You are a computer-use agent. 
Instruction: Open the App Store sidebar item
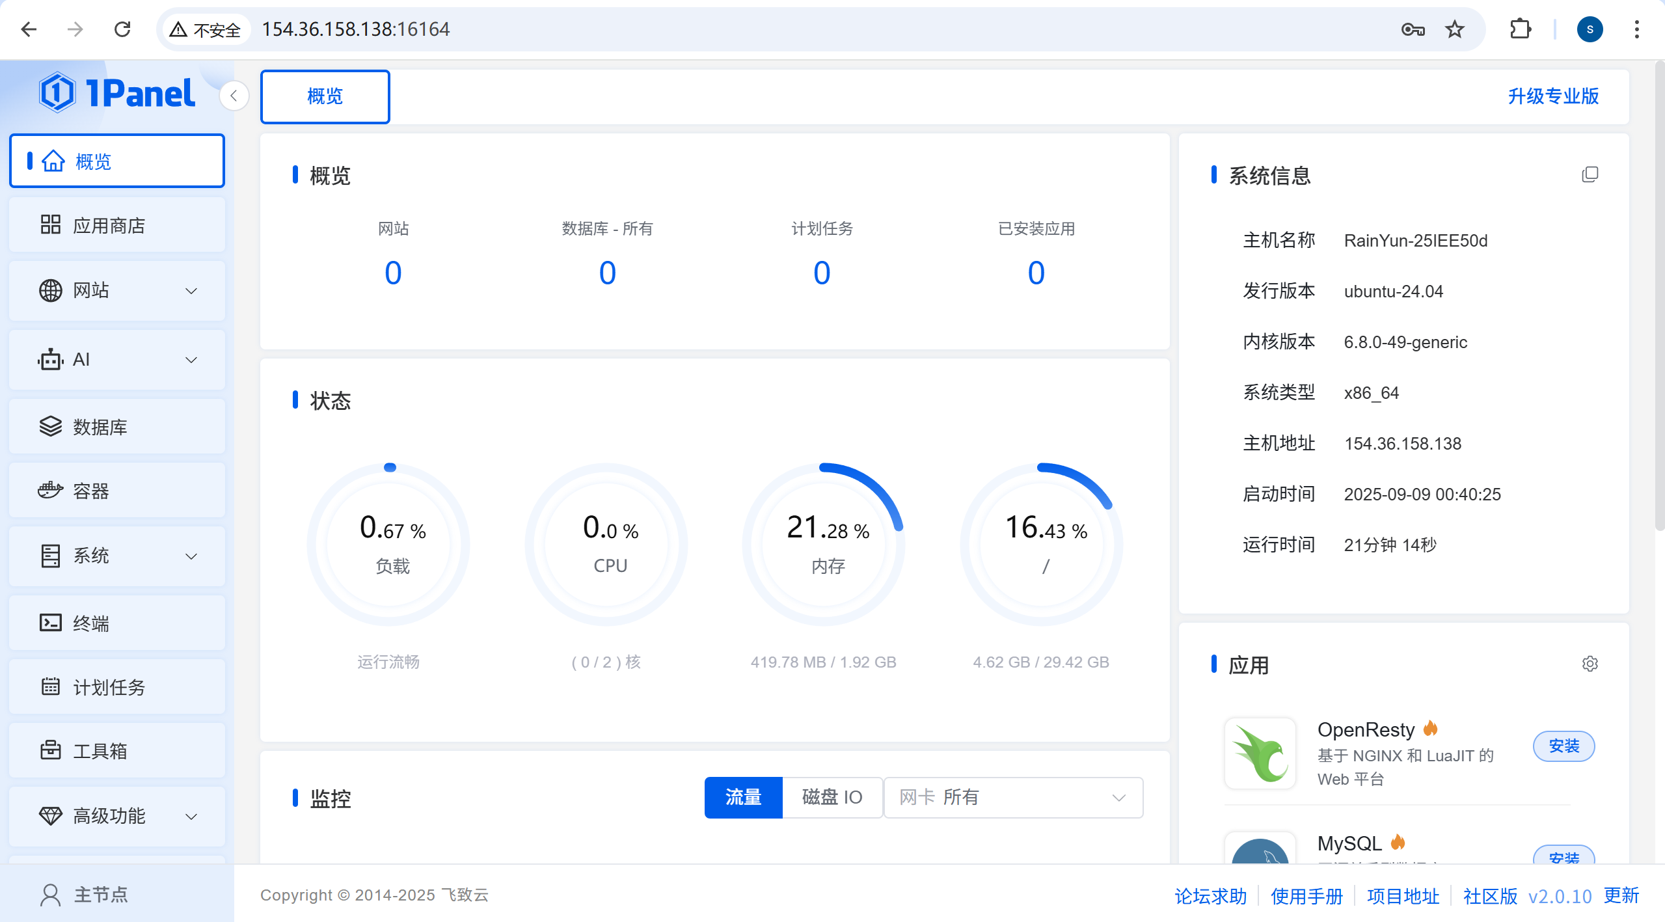(x=117, y=225)
